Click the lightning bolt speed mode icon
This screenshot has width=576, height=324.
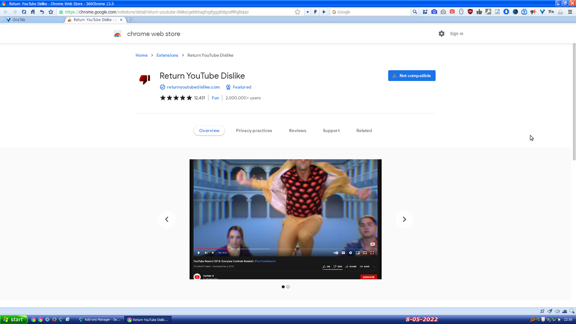(x=315, y=12)
